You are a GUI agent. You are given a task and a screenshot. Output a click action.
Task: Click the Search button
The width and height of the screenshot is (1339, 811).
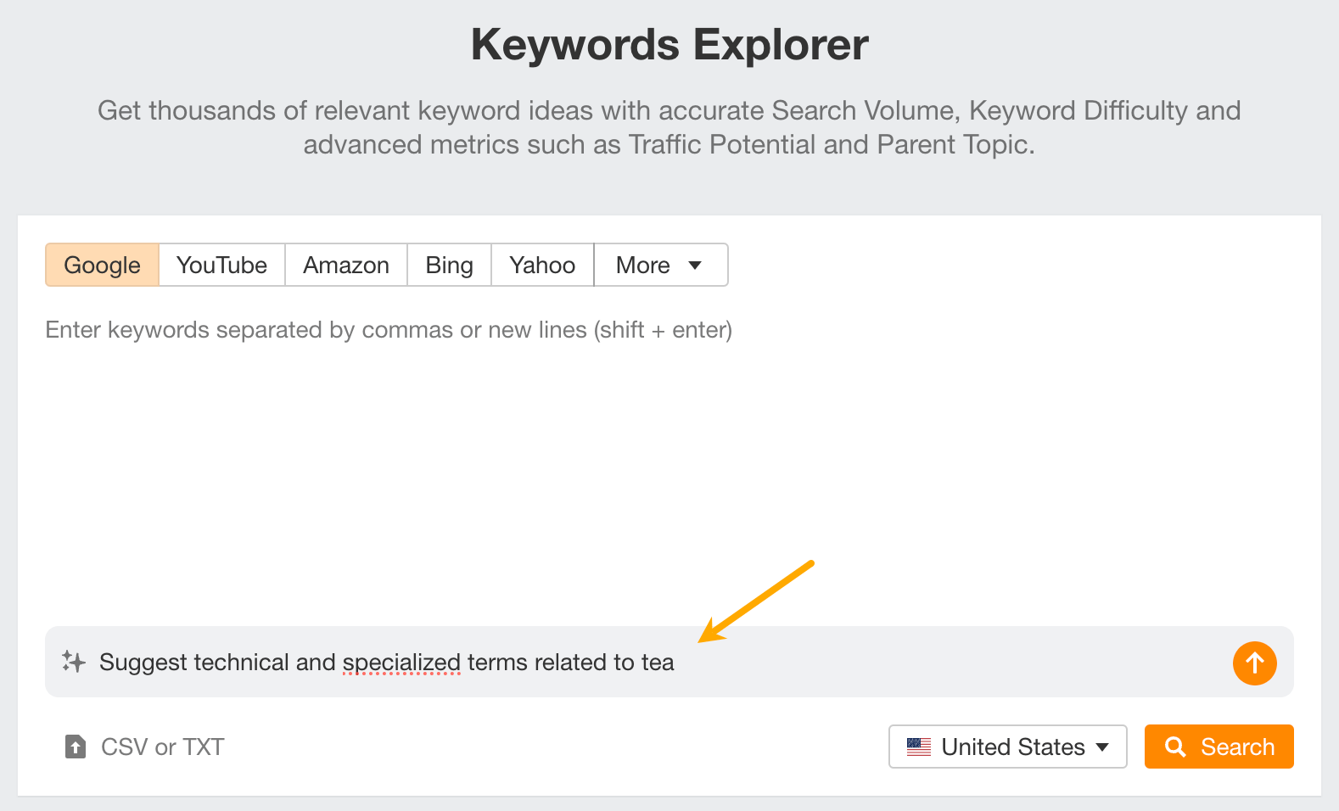click(x=1219, y=747)
